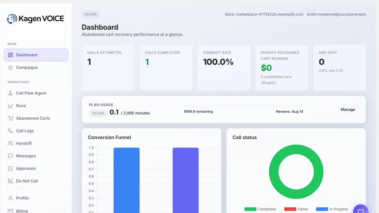Click the Kagen VOICE logo icon
The height and width of the screenshot is (213, 379).
click(x=12, y=19)
